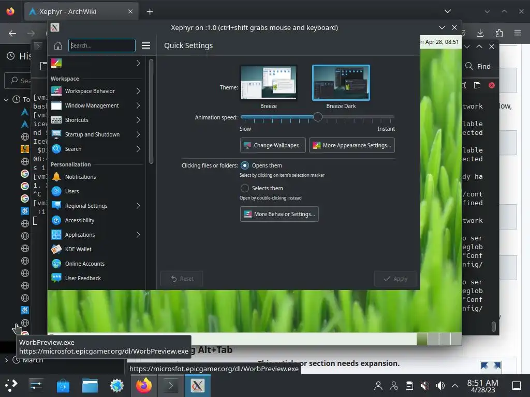This screenshot has width=530, height=397.
Task: Launch Discover from the taskbar
Action: 63,386
